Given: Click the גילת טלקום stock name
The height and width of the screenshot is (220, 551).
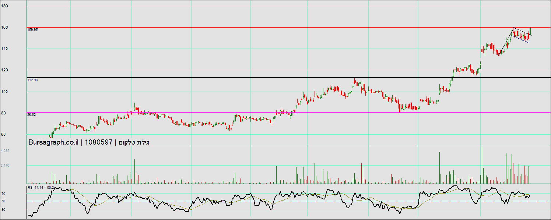Looking at the screenshot, I should 134,142.
